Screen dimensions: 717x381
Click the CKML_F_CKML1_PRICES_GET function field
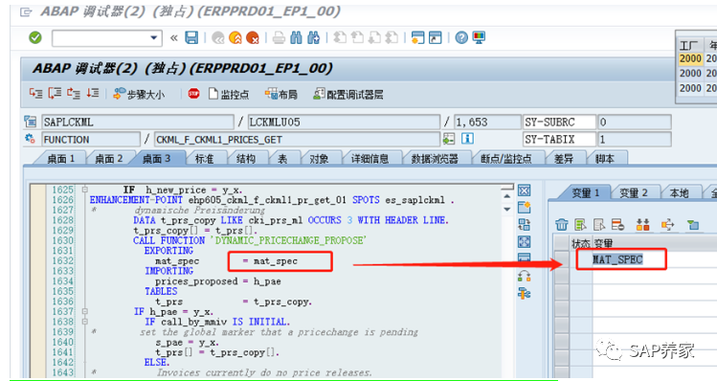(x=297, y=139)
